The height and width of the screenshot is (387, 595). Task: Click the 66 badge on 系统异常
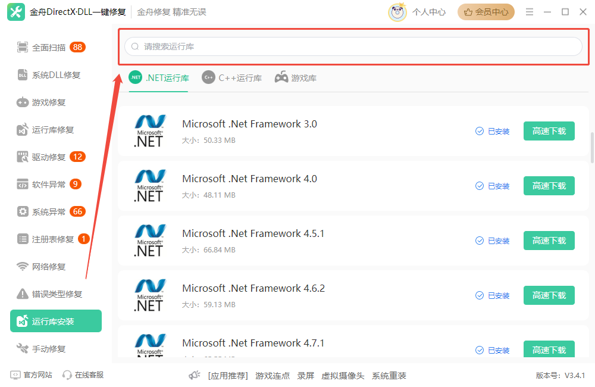tap(77, 211)
